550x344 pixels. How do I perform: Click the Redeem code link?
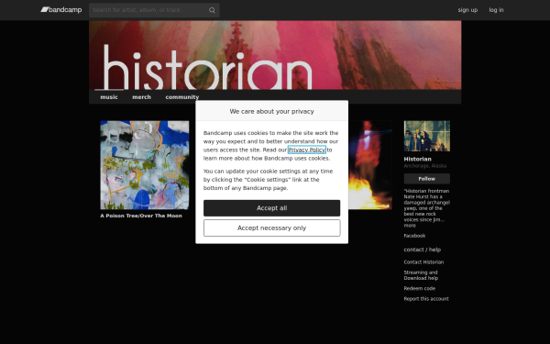[420, 289]
